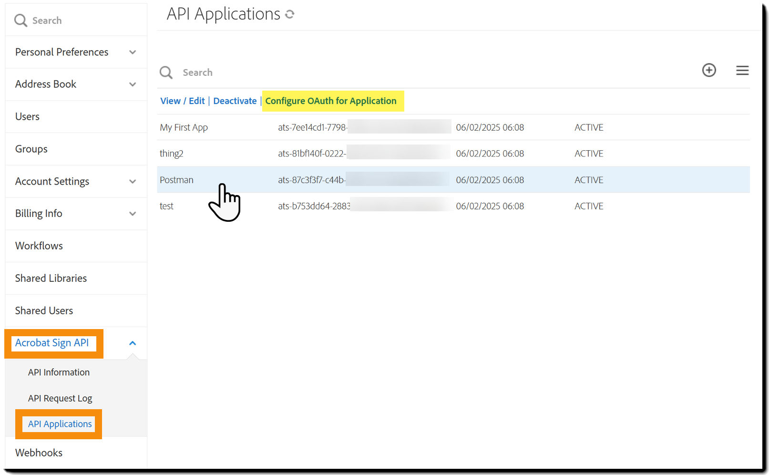Screen dimensions: 769x475
Task: Navigate to API Information
Action: pos(59,372)
